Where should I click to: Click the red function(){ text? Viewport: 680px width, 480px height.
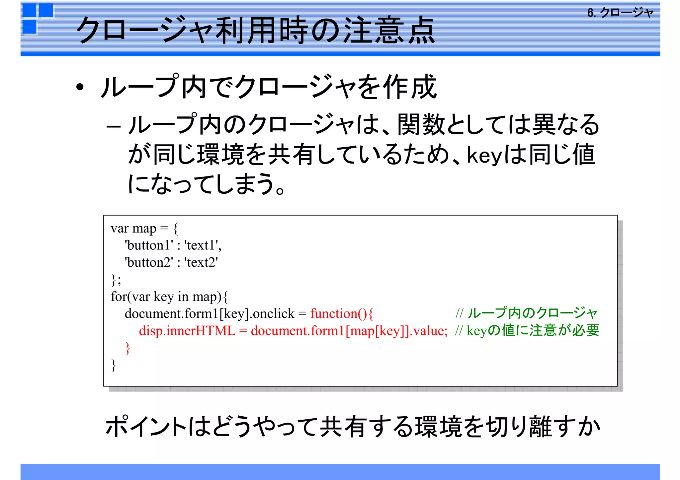pyautogui.click(x=342, y=314)
